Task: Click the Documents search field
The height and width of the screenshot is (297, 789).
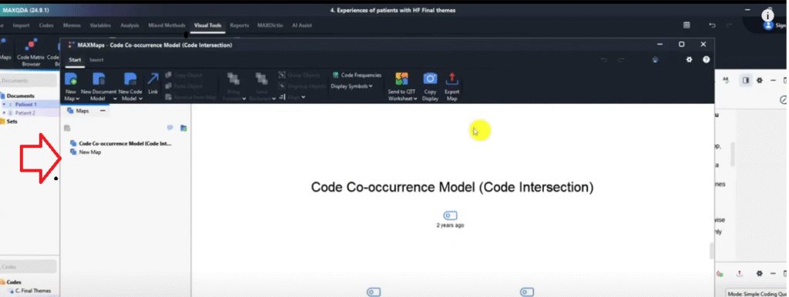Action: pos(29,81)
